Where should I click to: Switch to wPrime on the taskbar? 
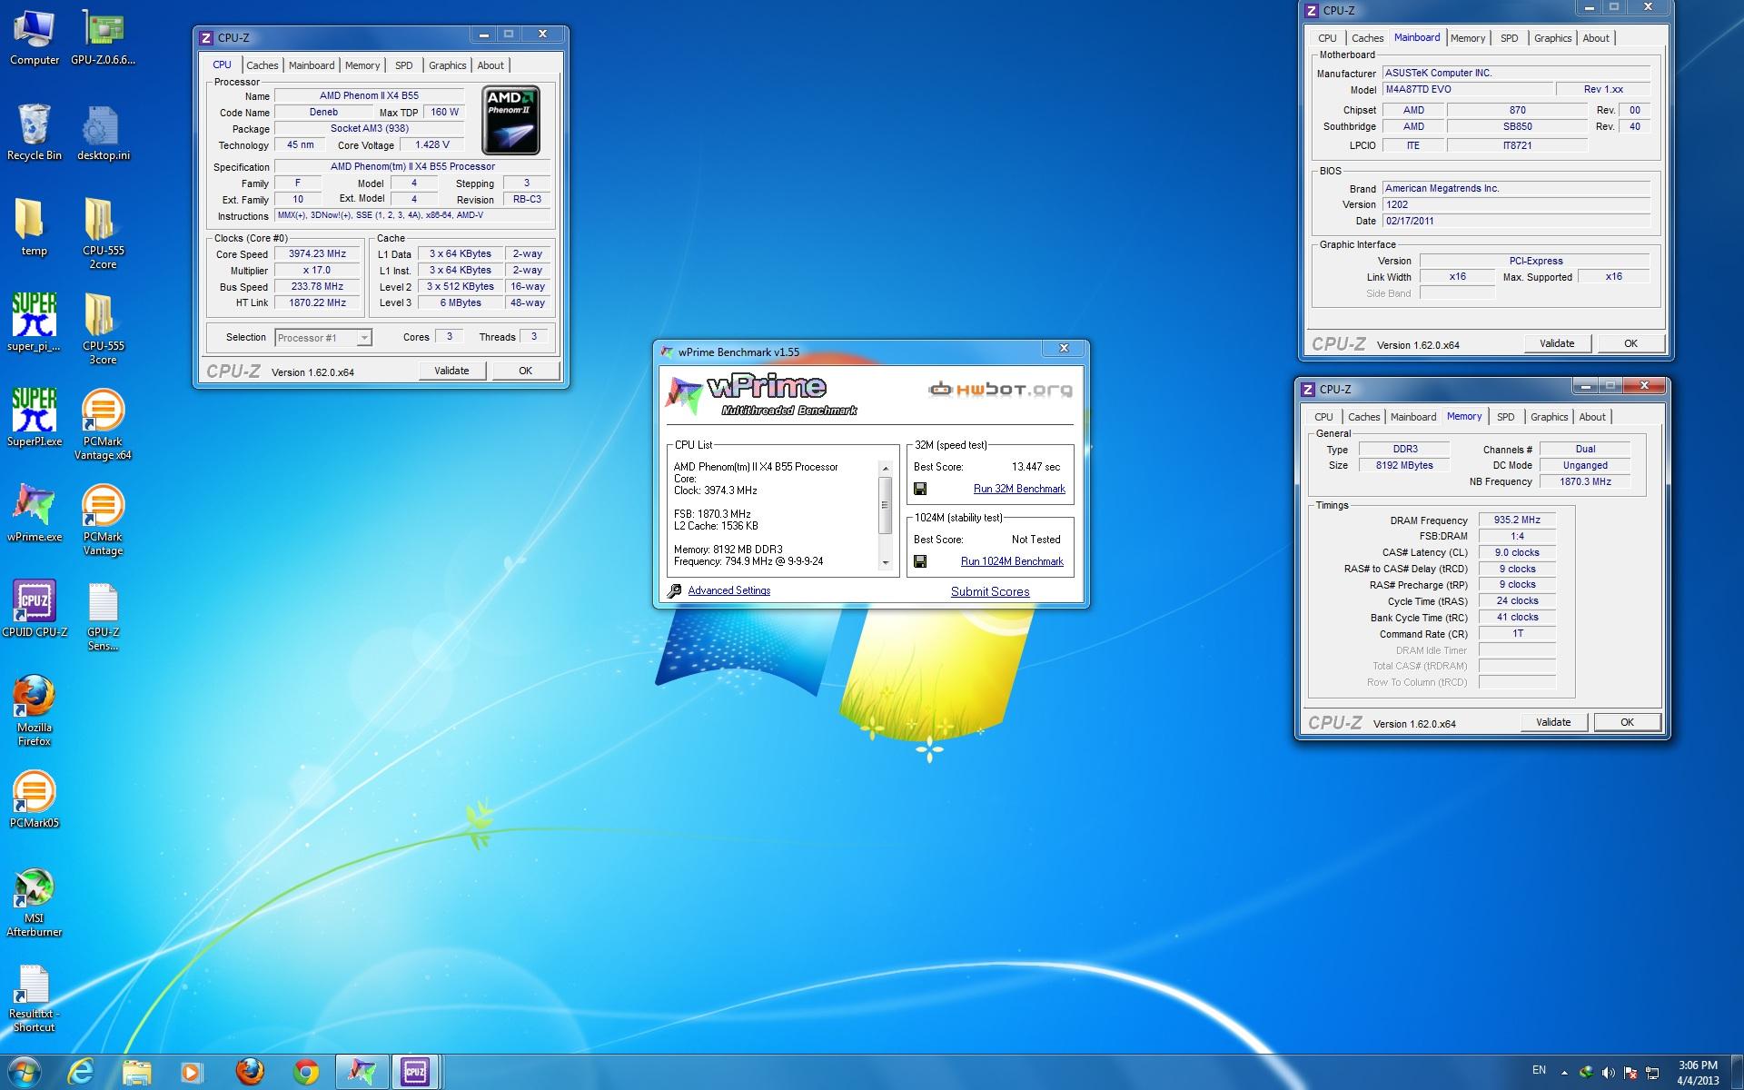[x=362, y=1072]
